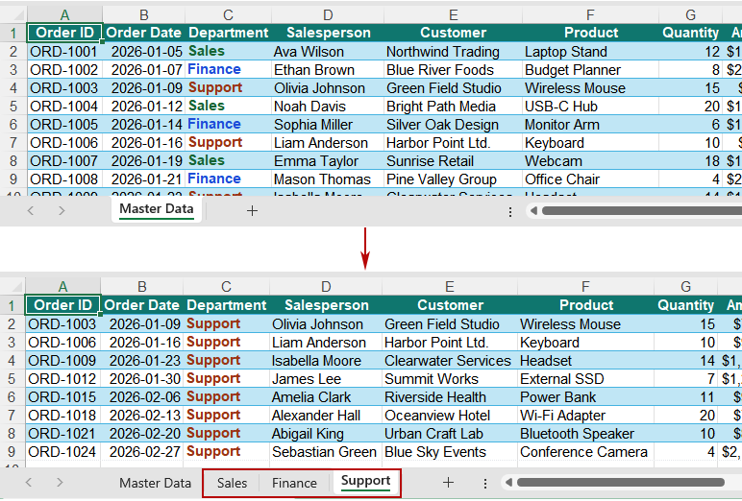Open sheet options dots in top workbook
Screen dimensions: 742x501
point(510,212)
